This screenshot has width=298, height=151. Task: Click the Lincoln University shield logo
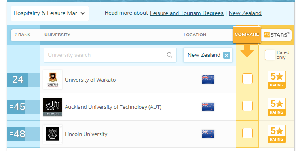coord(53,134)
